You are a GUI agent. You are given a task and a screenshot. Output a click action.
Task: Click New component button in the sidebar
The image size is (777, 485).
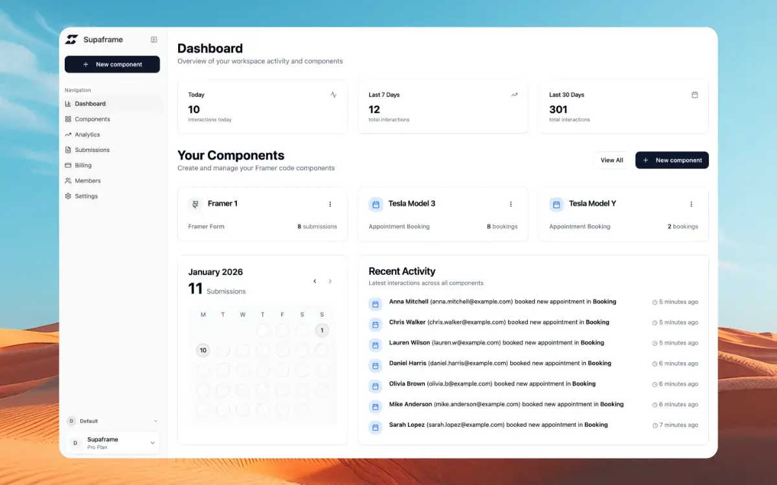112,65
